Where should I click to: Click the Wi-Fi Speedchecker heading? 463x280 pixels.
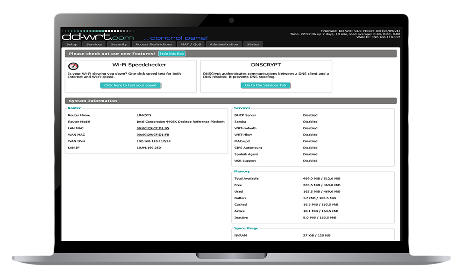139,65
